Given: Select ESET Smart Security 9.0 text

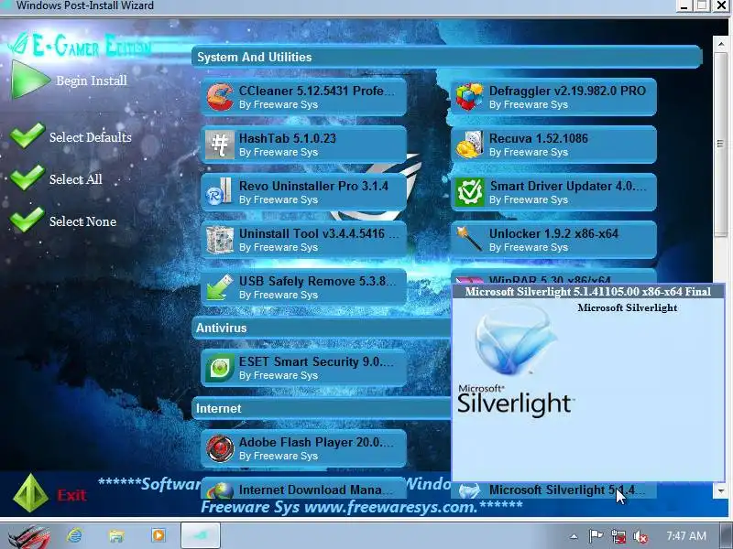Looking at the screenshot, I should 316,361.
